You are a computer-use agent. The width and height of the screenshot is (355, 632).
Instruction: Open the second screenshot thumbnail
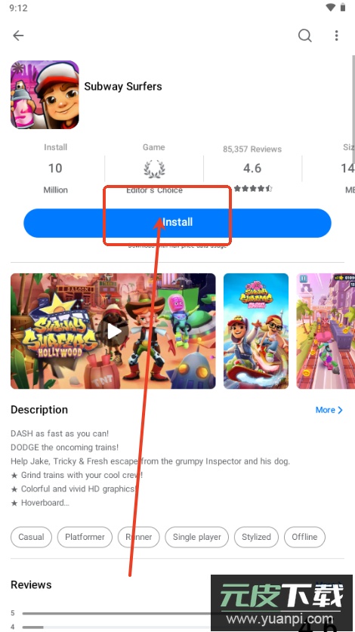tap(256, 331)
